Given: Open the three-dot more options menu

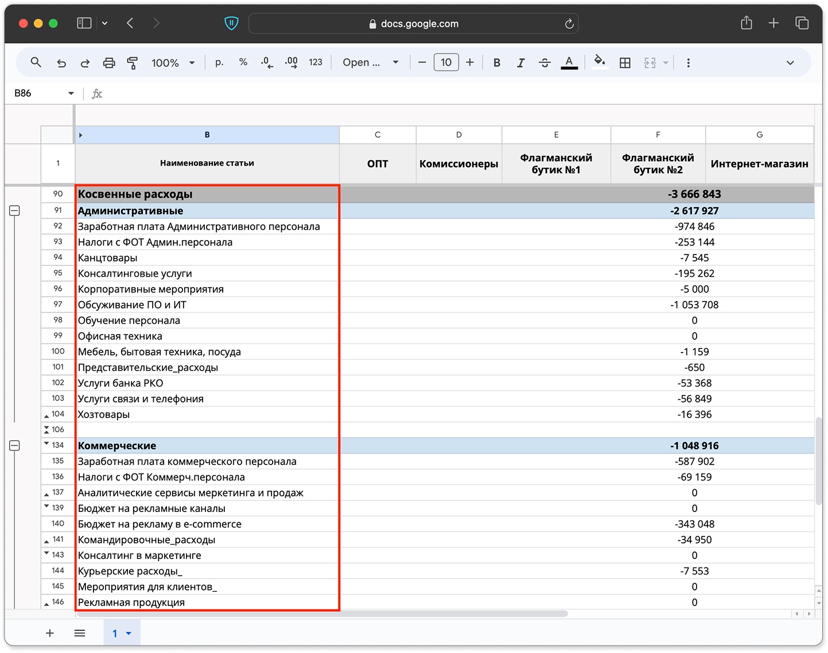Looking at the screenshot, I should pos(688,62).
